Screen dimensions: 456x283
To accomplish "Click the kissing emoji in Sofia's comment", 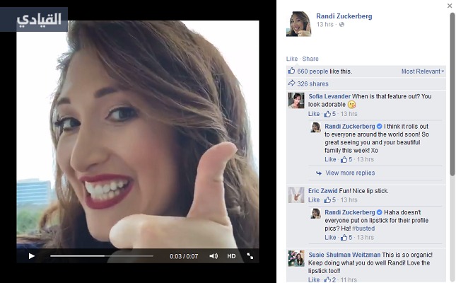I will [x=351, y=105].
